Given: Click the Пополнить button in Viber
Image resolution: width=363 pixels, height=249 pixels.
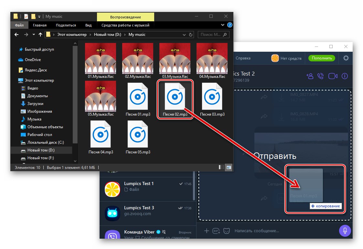Looking at the screenshot, I should coord(322,58).
